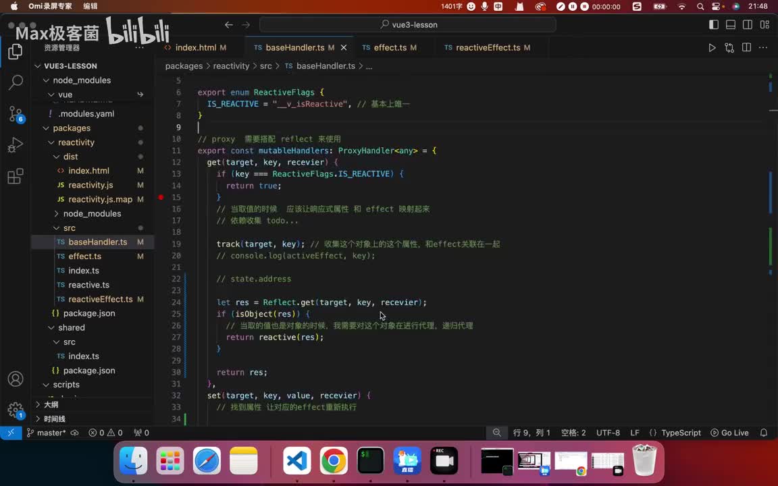This screenshot has height=486, width=778.
Task: Open changes compare icon in editor toolbar
Action: coord(729,48)
